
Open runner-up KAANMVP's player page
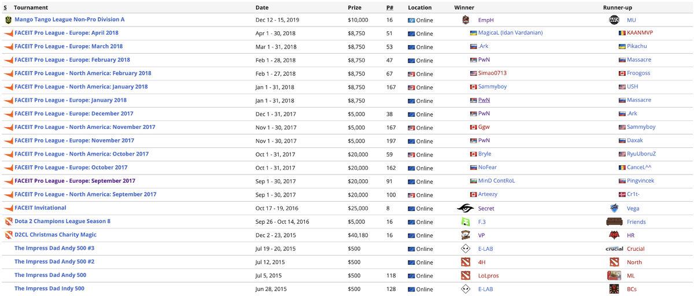640,33
